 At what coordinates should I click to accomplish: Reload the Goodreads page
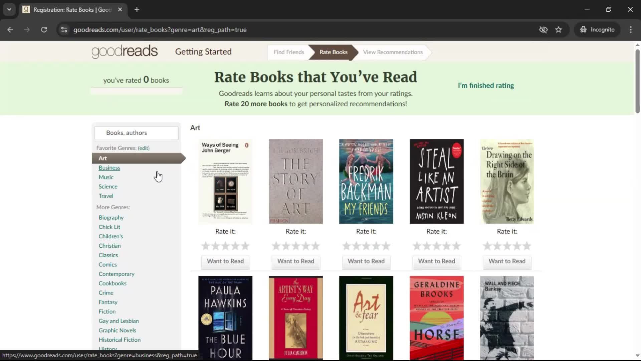coord(44,30)
